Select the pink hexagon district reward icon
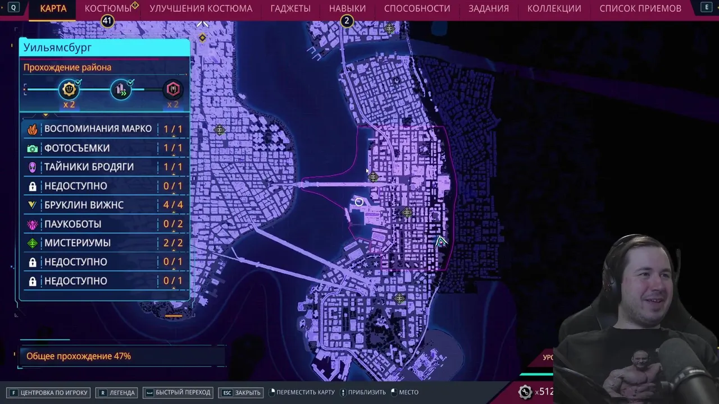Viewport: 719px width, 404px height. pyautogui.click(x=172, y=89)
